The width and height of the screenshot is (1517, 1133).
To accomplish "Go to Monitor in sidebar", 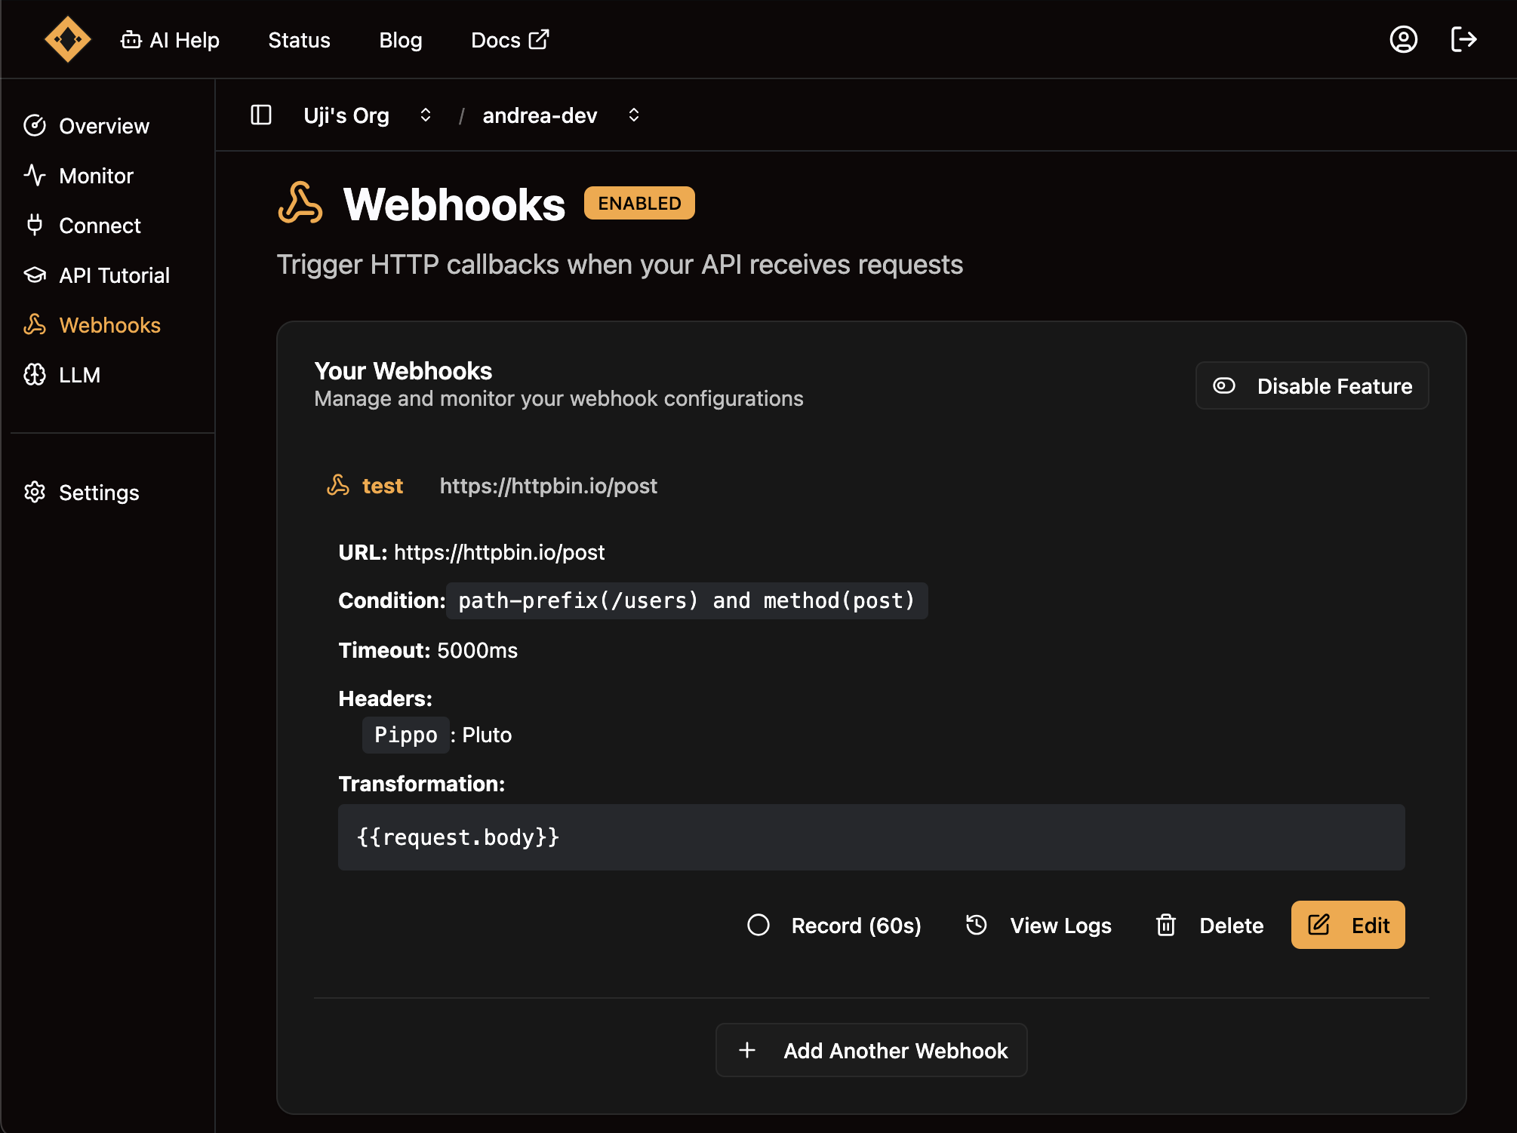I will pyautogui.click(x=97, y=176).
